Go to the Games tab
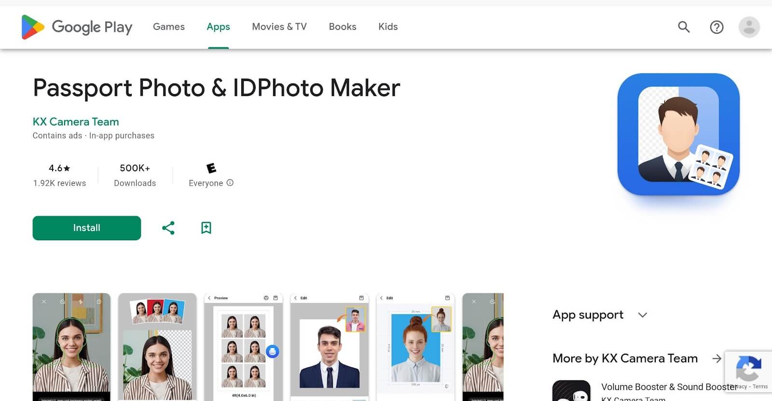The image size is (772, 401). 169,27
